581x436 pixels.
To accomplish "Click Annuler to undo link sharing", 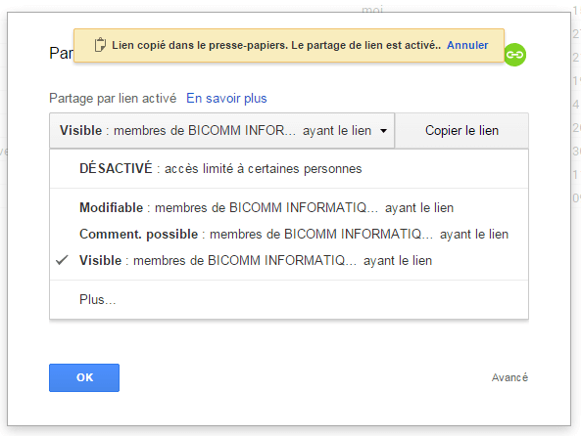I will coord(467,45).
